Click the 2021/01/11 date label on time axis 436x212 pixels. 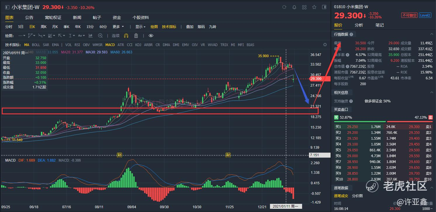tap(285, 206)
